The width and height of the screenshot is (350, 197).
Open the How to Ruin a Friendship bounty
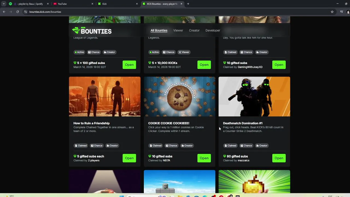coord(129,158)
